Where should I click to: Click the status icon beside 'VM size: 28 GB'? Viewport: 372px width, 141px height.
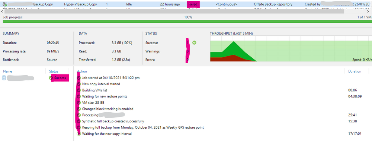click(79, 103)
